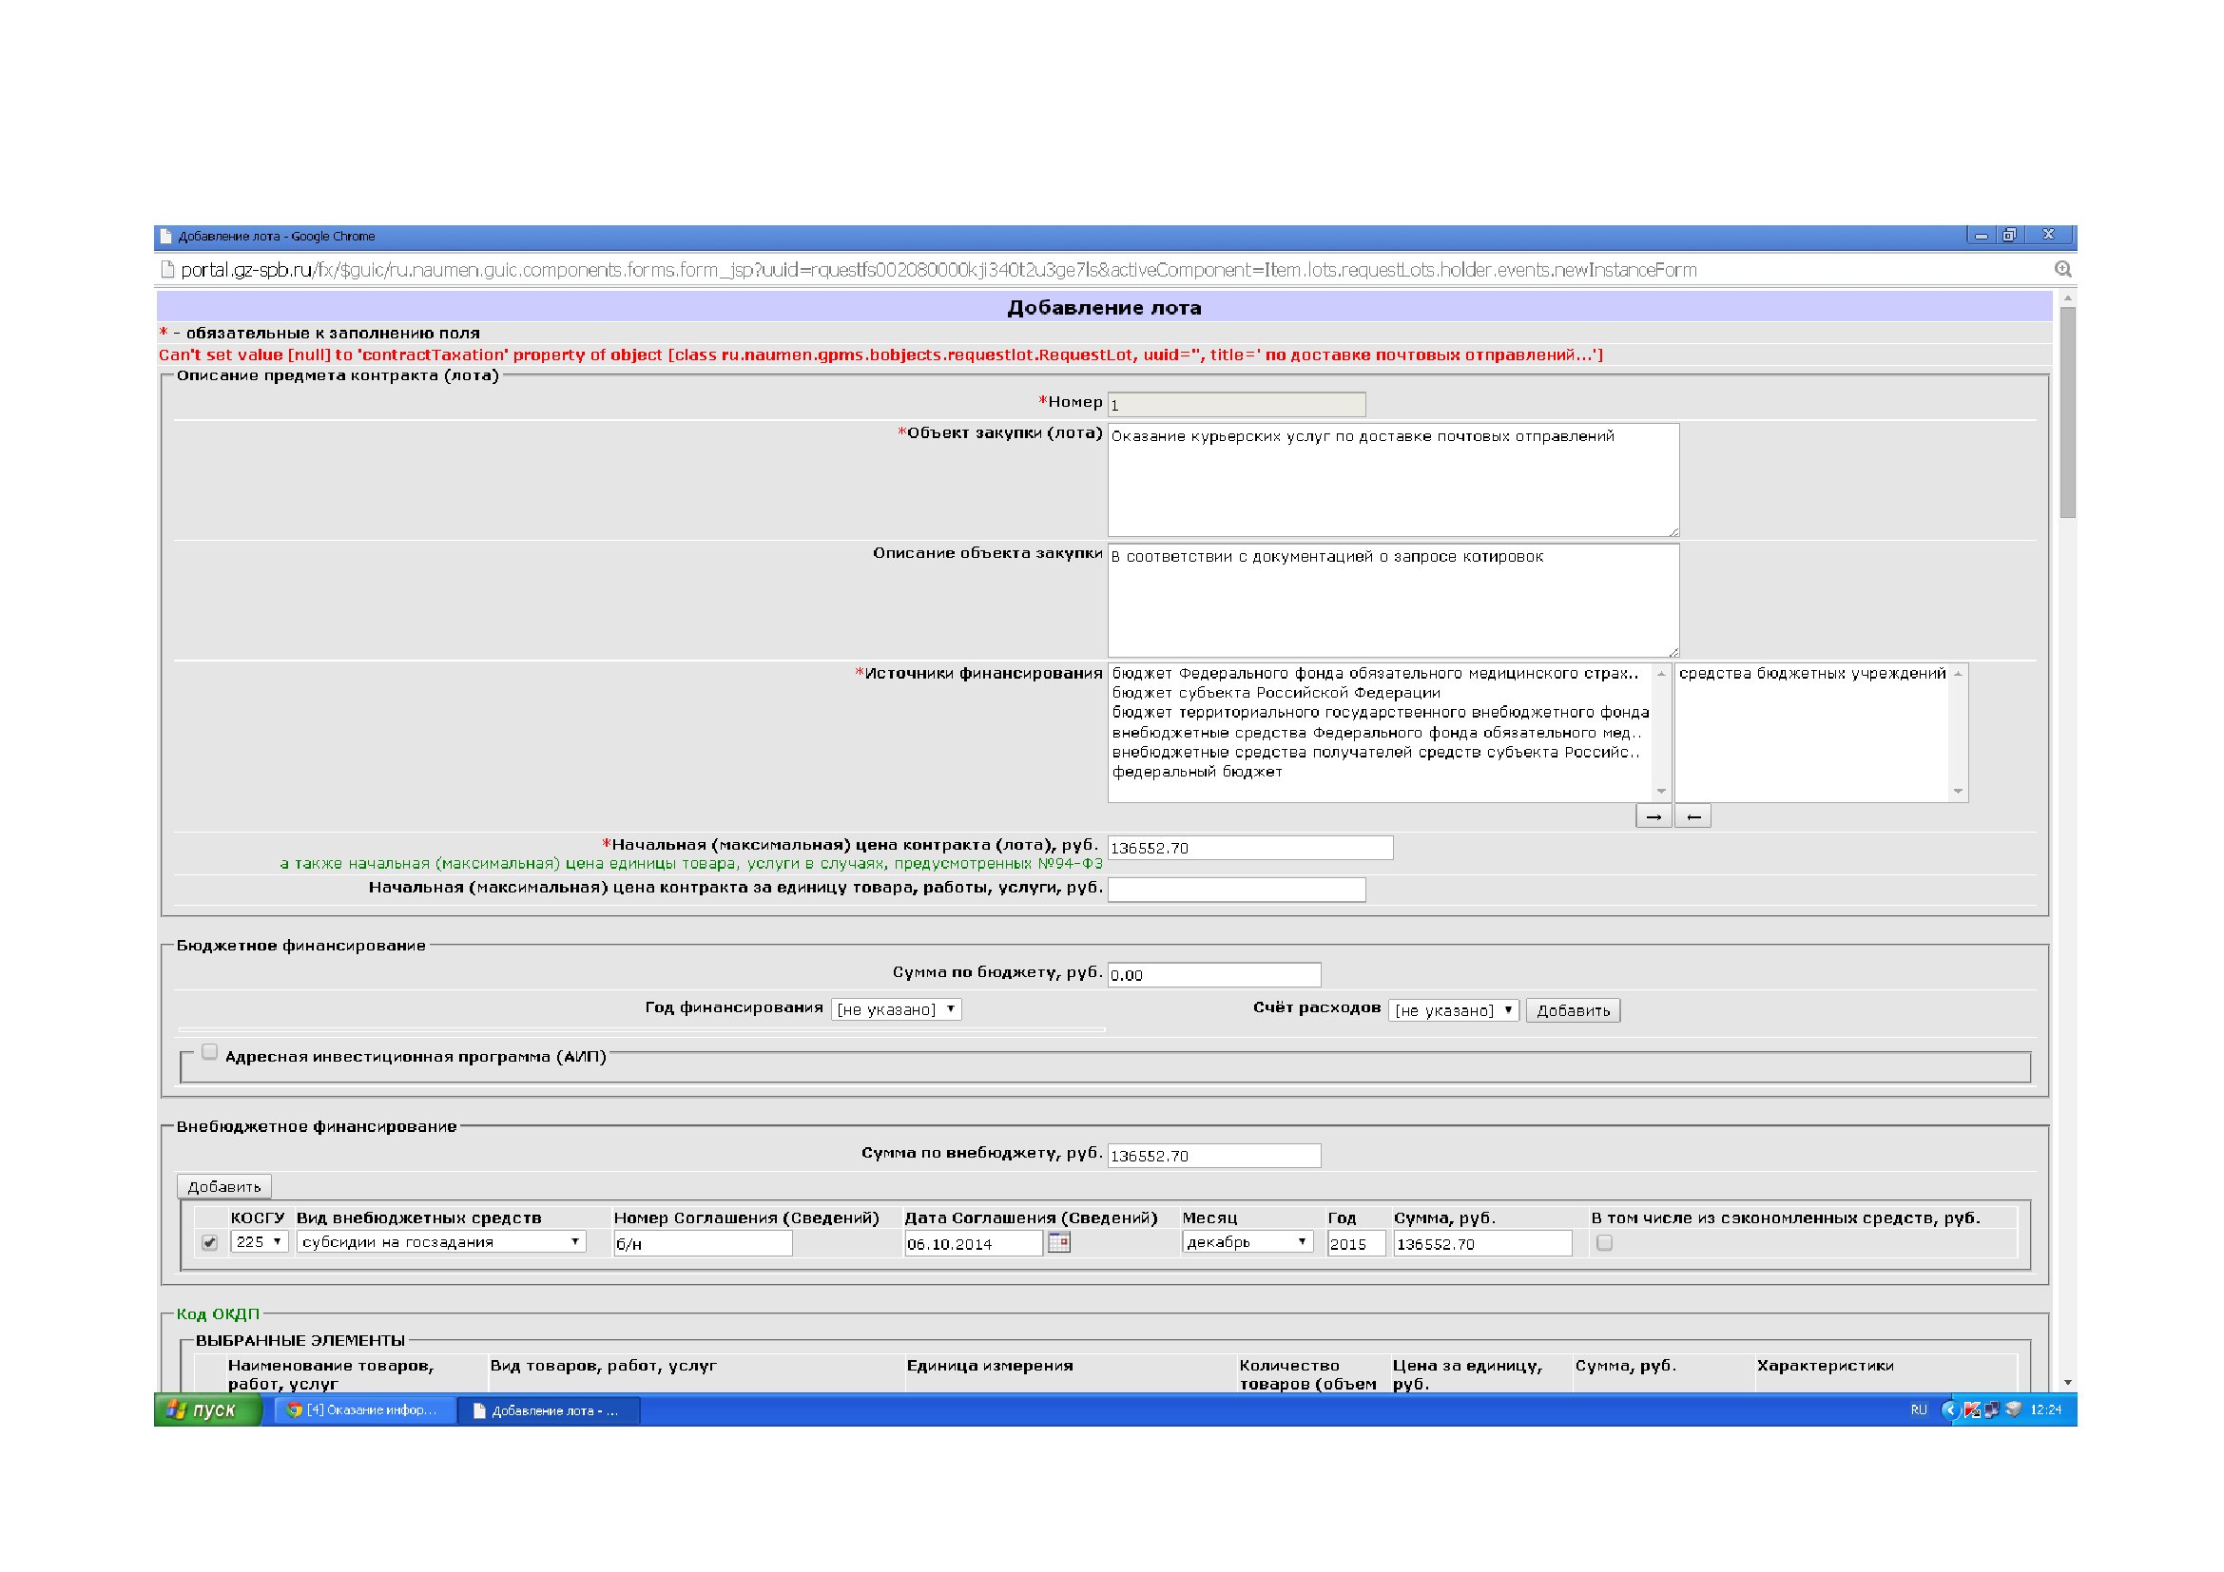Enable the Адресная инвестиционная программа checkbox
The width and height of the screenshot is (2224, 1572).
(x=209, y=1052)
